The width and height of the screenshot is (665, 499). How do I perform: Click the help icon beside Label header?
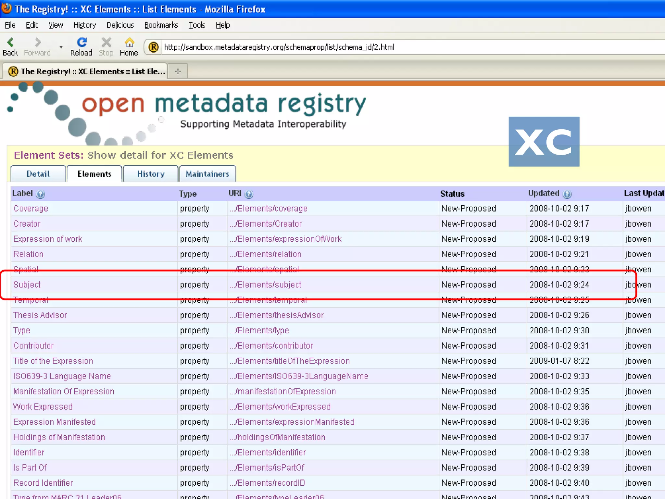pos(40,194)
